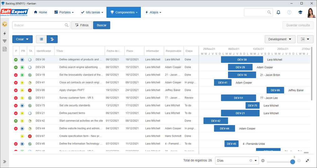Click the Gantt vertical scrollbar
Viewport: 317px width, 168px height.
click(x=312, y=74)
